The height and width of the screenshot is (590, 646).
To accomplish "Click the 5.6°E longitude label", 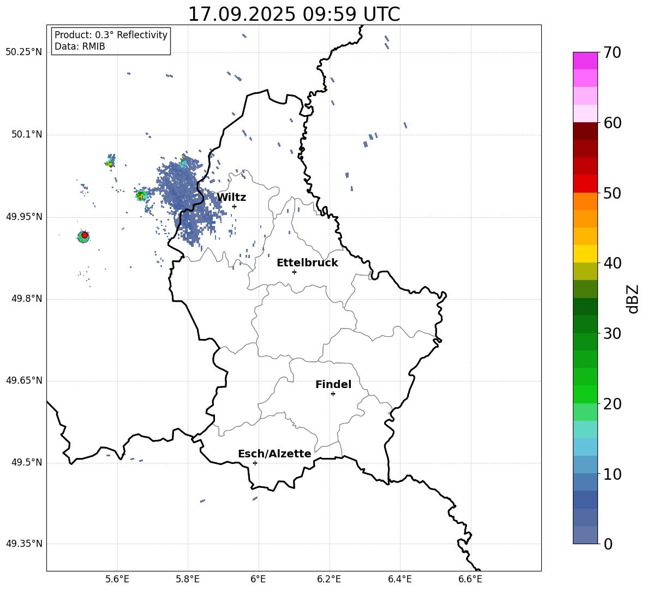I will [117, 579].
